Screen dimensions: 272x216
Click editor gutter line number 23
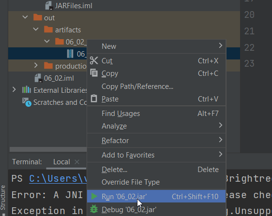coord(249,64)
